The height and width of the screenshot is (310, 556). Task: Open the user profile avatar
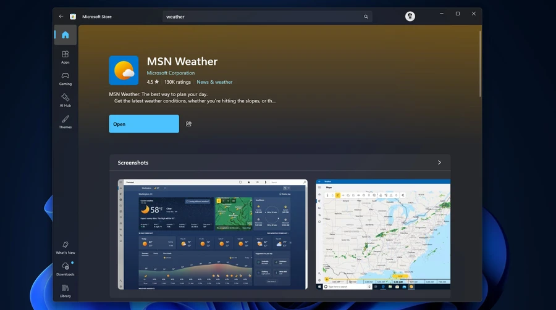click(410, 16)
